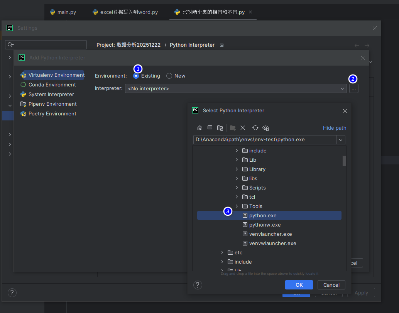The width and height of the screenshot is (399, 313).
Task: Click the search magnifier in Settings
Action: pyautogui.click(x=10, y=45)
